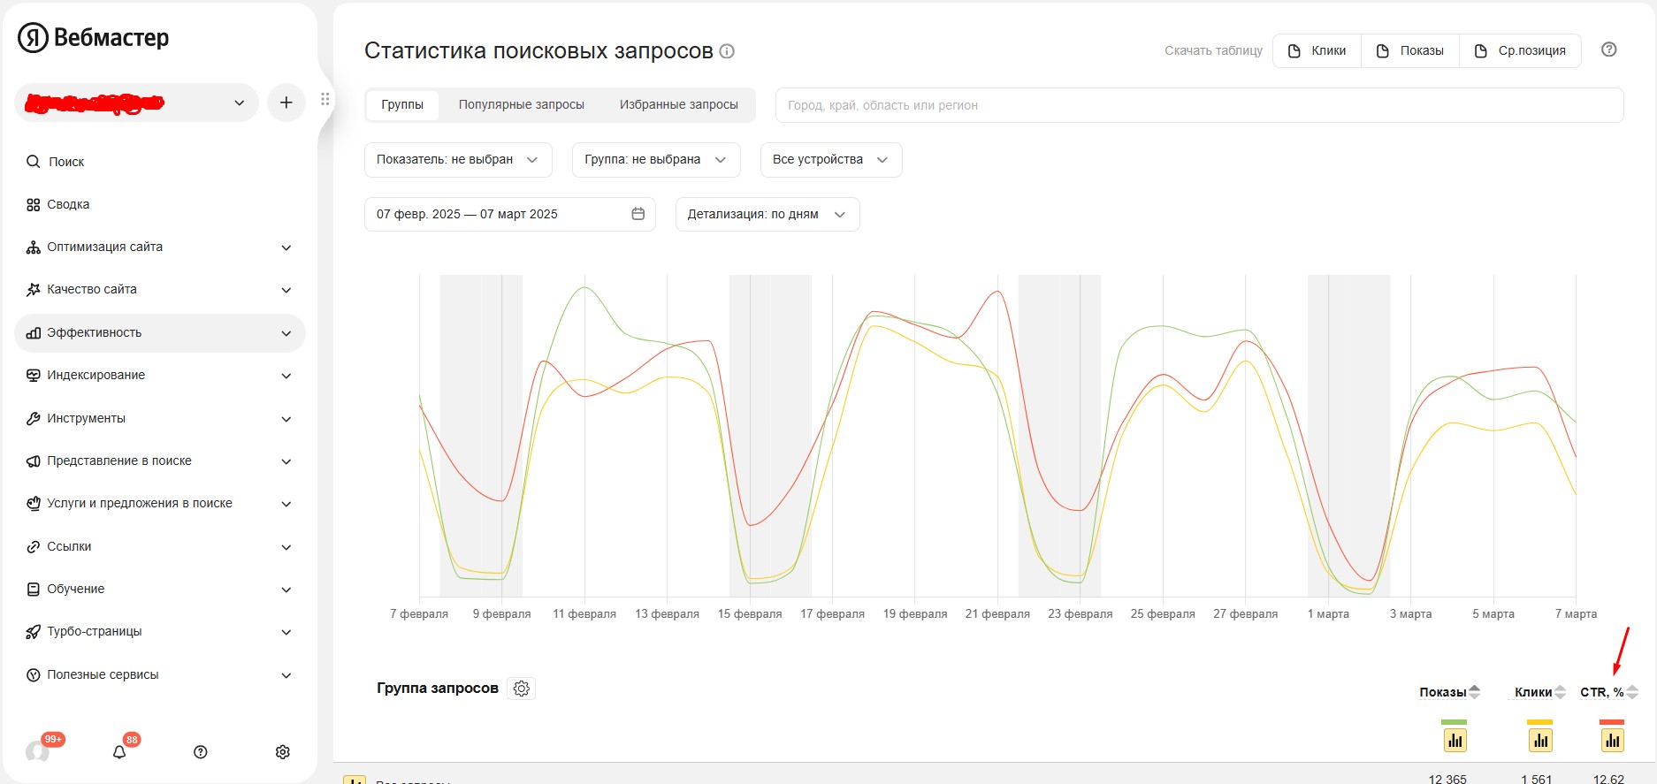Click the help question mark at top right
Image resolution: width=1657 pixels, height=784 pixels.
coord(1609,49)
